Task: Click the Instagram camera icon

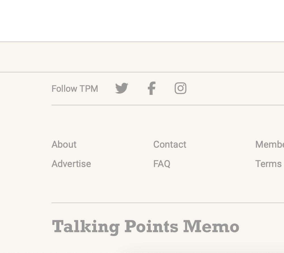Action: [181, 88]
